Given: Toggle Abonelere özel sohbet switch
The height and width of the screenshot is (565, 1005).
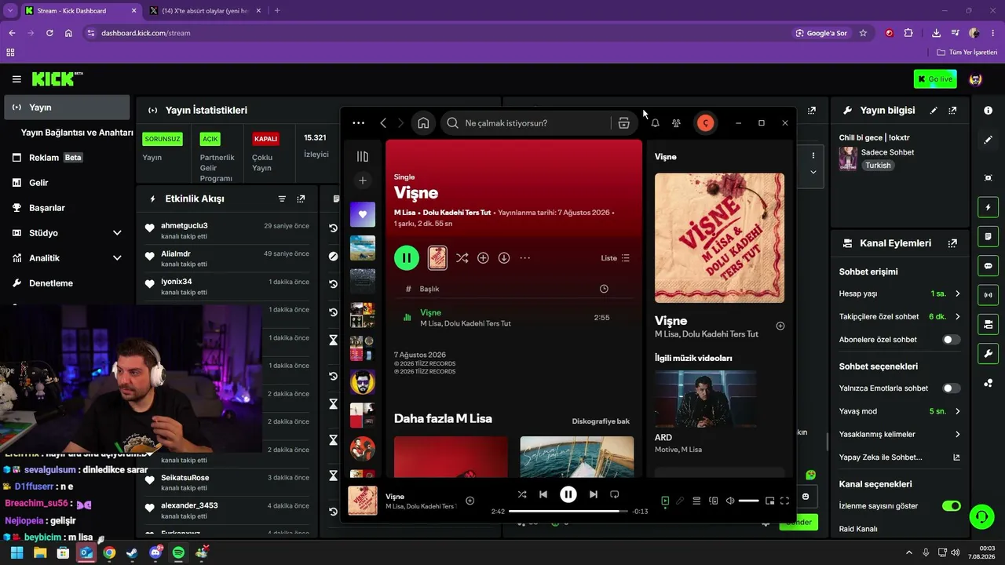Looking at the screenshot, I should click(x=951, y=340).
